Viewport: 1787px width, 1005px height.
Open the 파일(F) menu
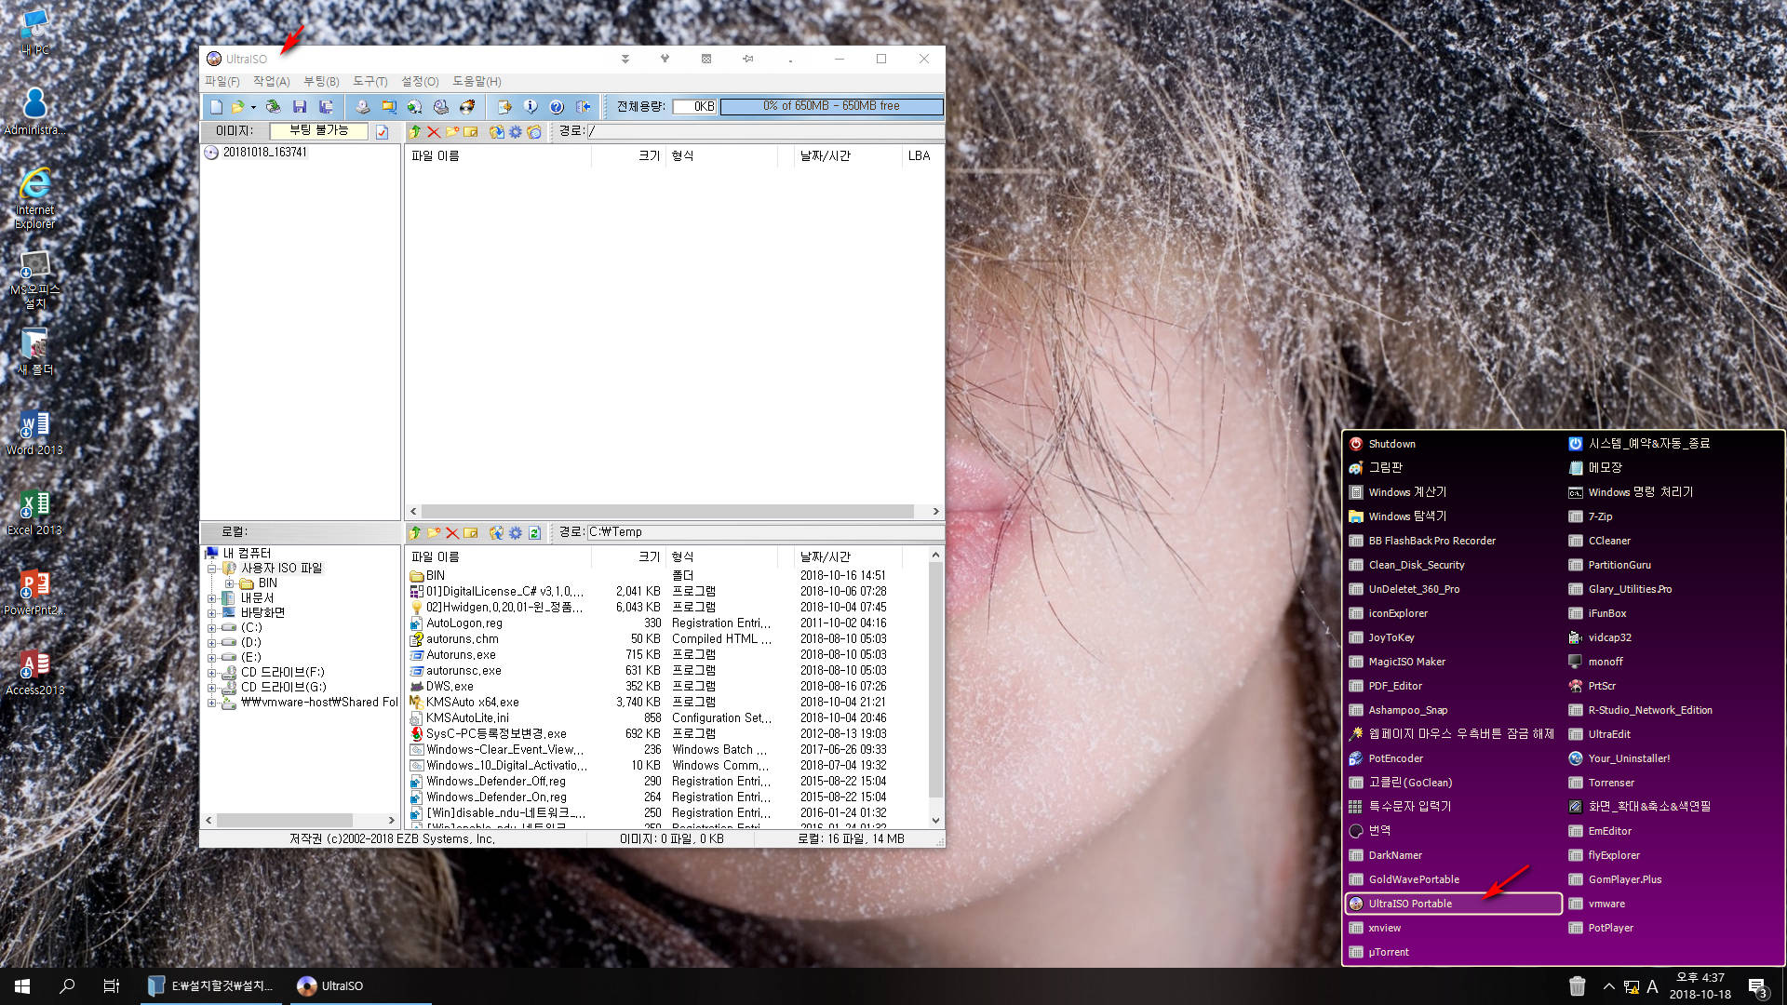pos(222,82)
